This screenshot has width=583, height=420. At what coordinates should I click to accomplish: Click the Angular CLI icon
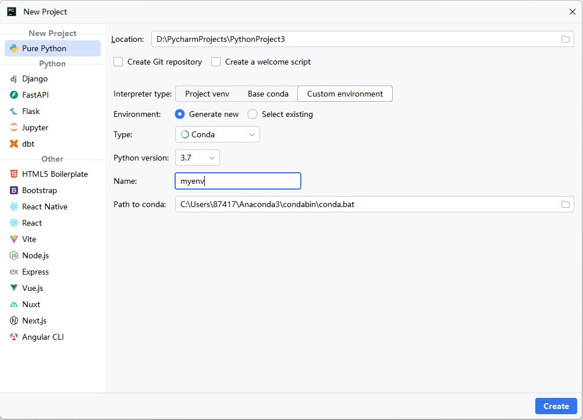pos(14,337)
